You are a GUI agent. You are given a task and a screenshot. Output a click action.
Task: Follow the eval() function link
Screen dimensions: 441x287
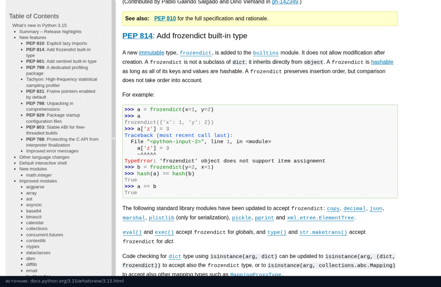pos(132,232)
